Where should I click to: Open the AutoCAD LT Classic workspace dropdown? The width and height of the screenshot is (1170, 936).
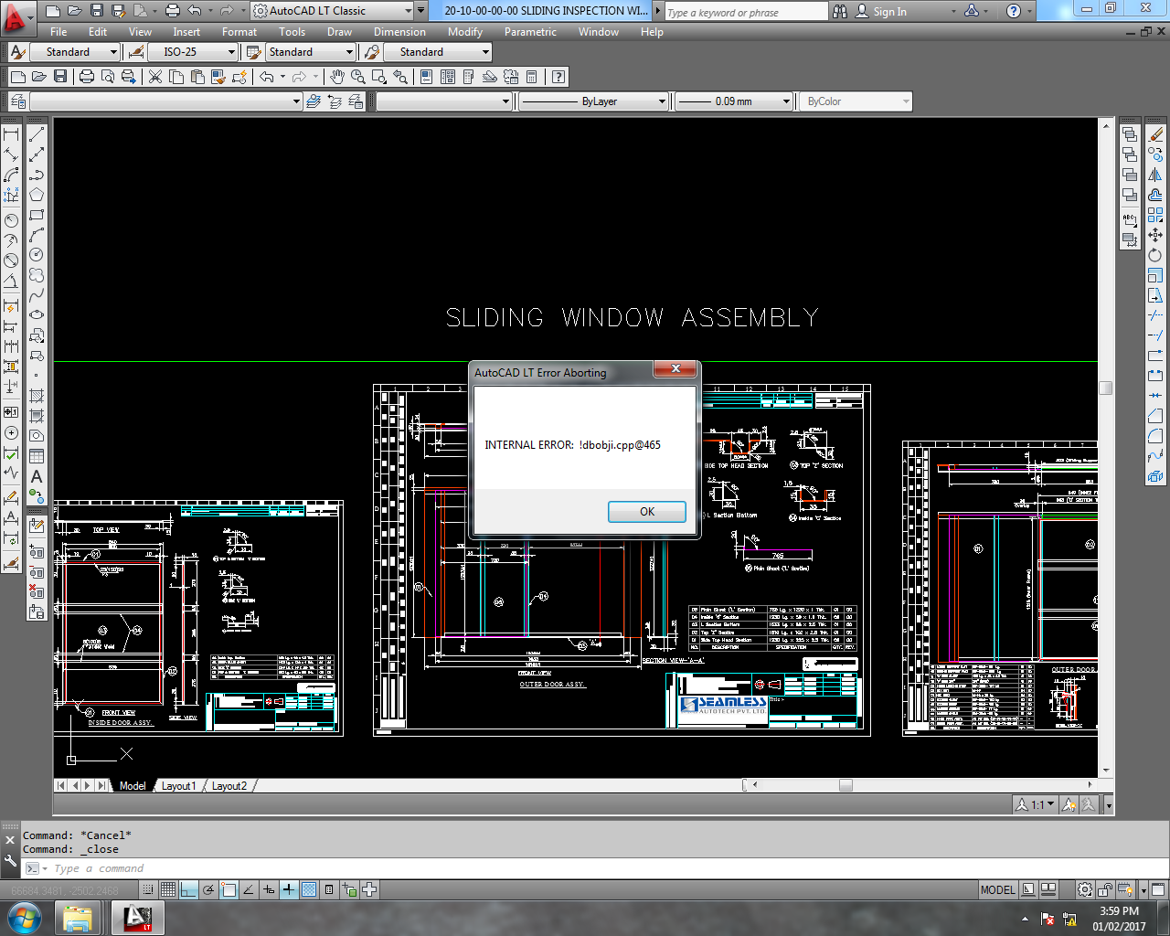point(333,11)
